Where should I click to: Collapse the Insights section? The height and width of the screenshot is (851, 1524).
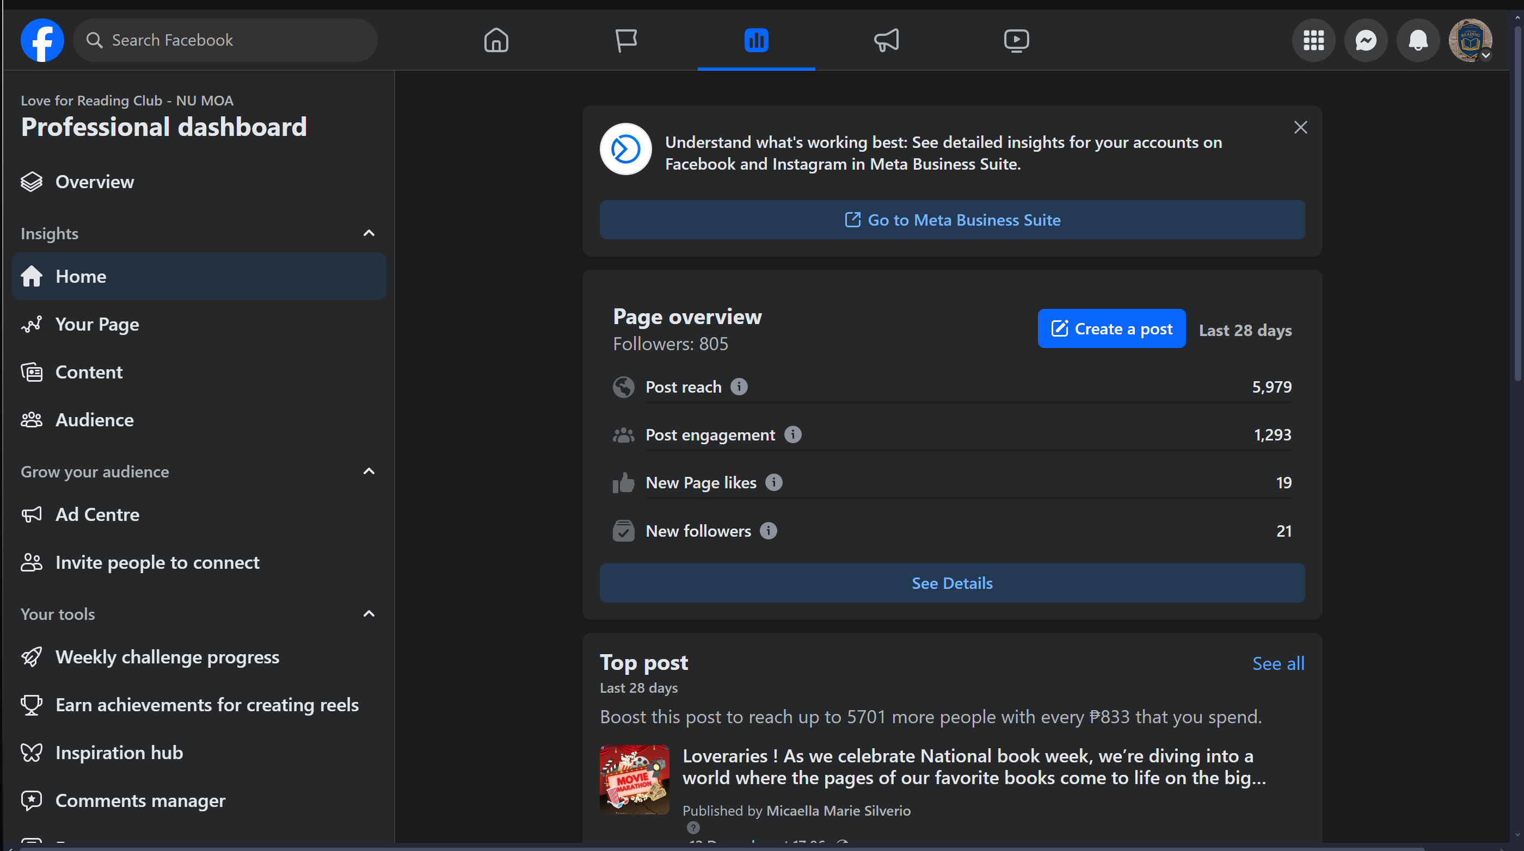(x=368, y=233)
